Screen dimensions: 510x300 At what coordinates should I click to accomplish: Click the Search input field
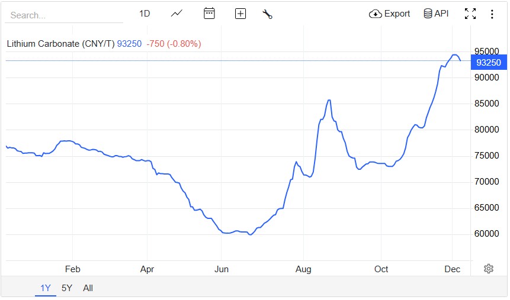coord(64,15)
